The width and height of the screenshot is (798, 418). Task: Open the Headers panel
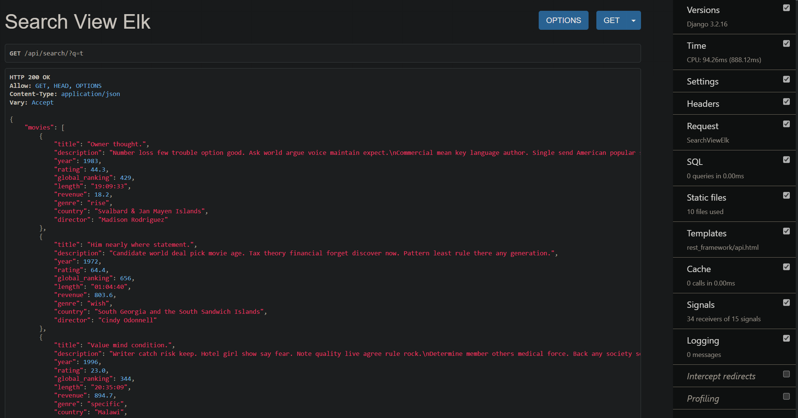click(703, 104)
